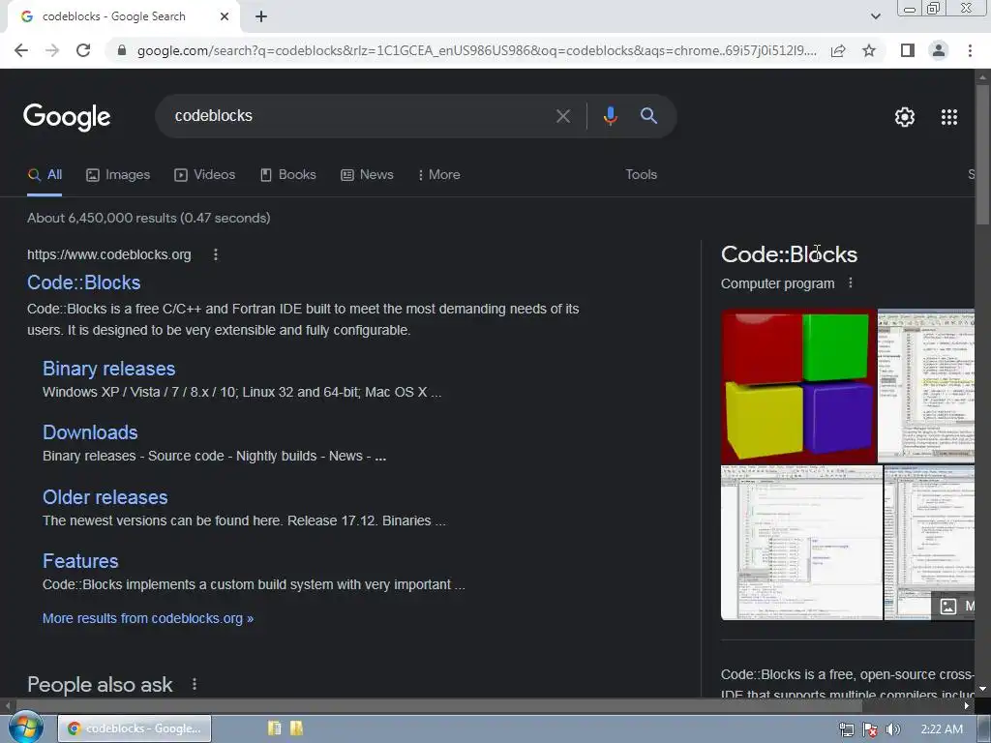
Task: Open the Google apps grid
Action: (x=949, y=117)
